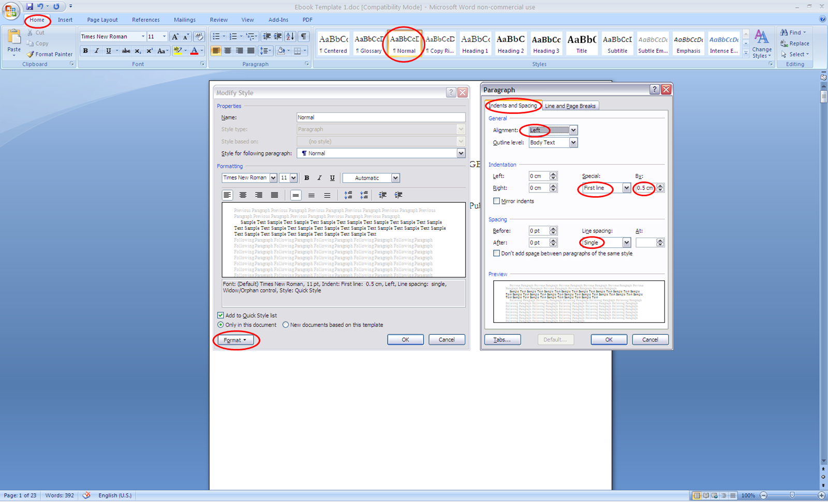828x502 pixels.
Task: Apply Strikethrough formatting
Action: coord(126,51)
